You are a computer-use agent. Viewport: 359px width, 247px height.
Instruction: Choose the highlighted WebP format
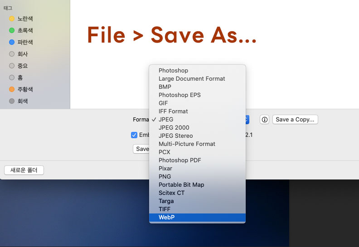pos(197,218)
